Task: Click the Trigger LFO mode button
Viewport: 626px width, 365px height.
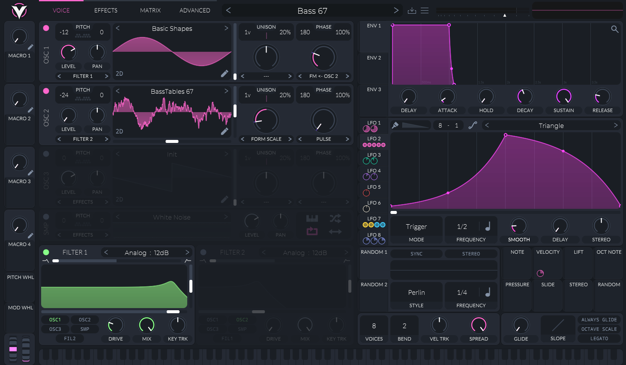Action: coord(416,226)
